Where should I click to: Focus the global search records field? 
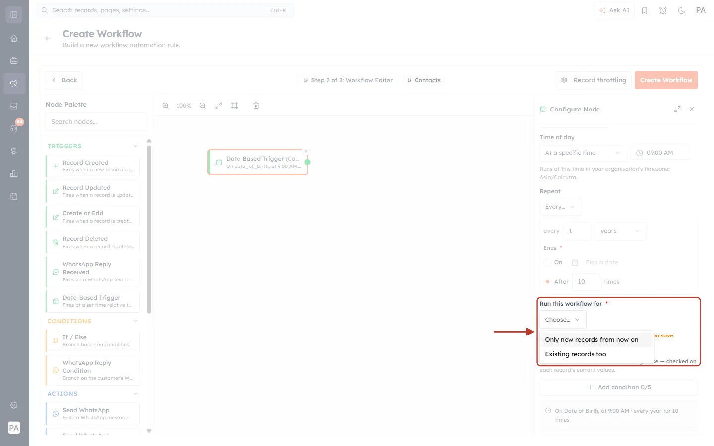165,10
